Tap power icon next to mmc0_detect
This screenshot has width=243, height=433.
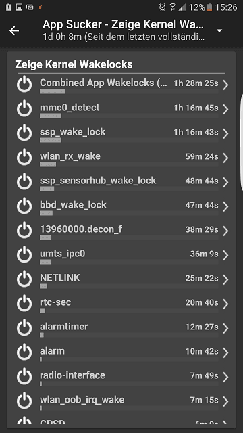click(x=24, y=108)
